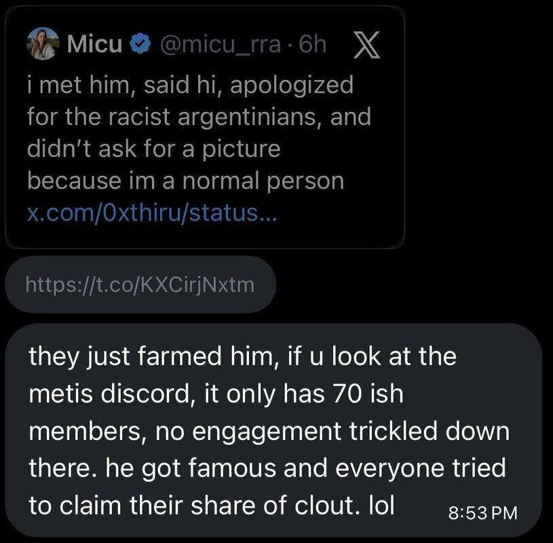
Task: Click empty space right of the tweet link
Action: (339, 214)
